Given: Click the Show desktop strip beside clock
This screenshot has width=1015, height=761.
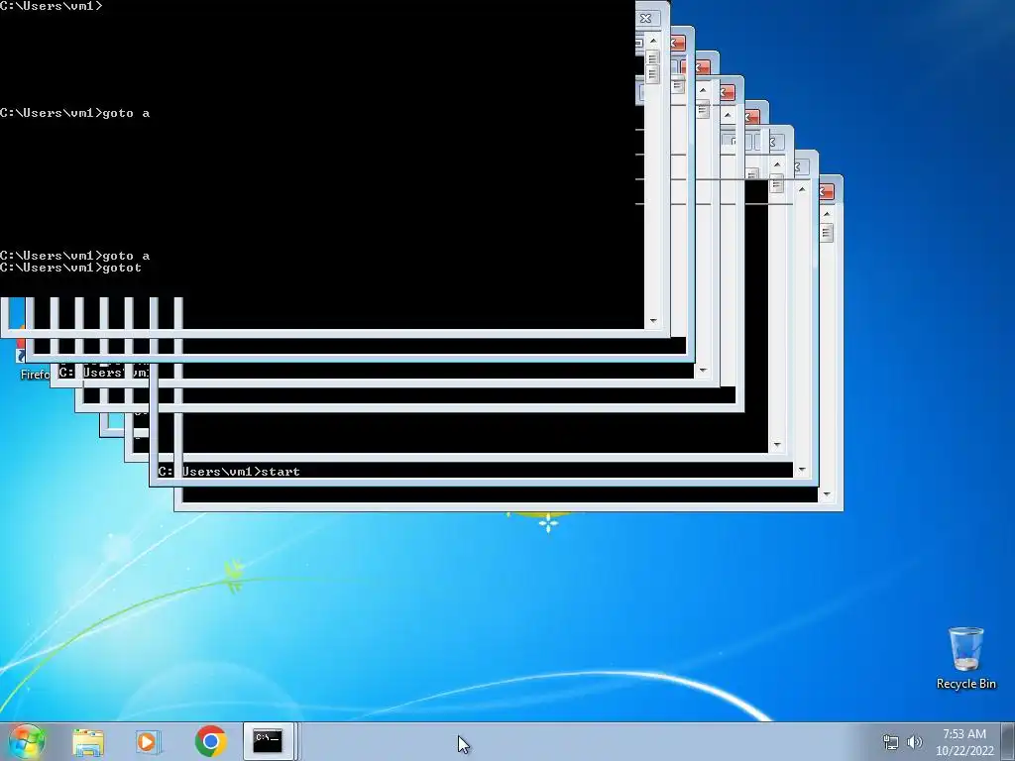Looking at the screenshot, I should (x=1008, y=741).
